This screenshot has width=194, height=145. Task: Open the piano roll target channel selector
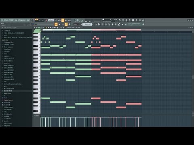pos(74,27)
